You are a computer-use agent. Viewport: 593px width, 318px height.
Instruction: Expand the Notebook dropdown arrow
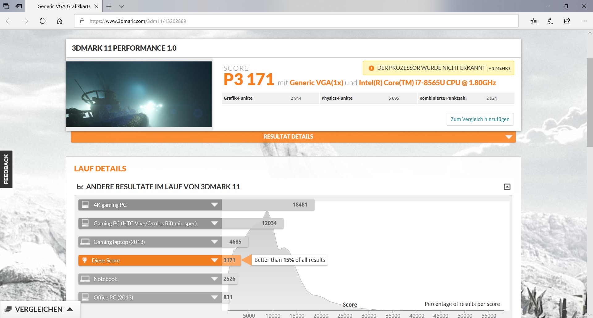(x=214, y=279)
